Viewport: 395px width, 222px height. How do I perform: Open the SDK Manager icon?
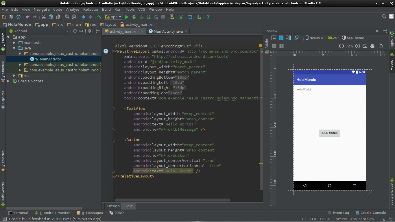[199, 17]
